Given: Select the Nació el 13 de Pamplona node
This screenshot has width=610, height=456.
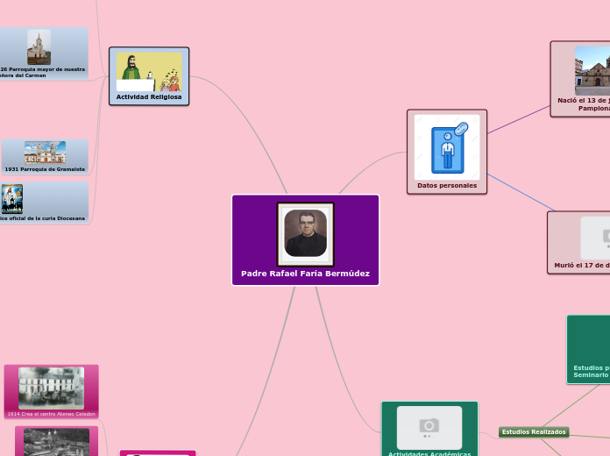Looking at the screenshot, I should click(x=580, y=79).
